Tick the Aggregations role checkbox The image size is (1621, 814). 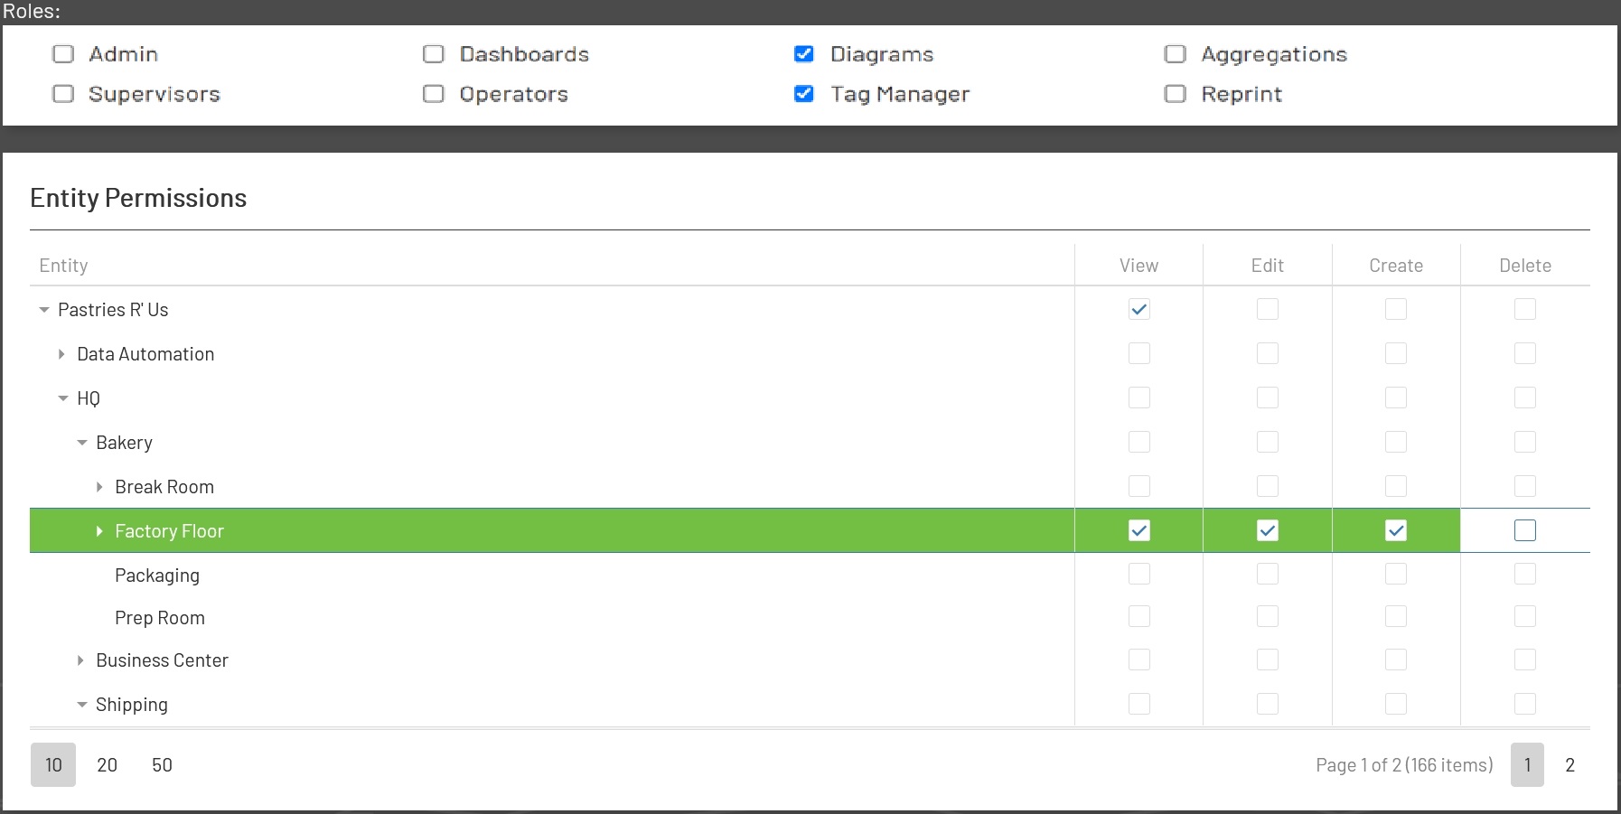click(x=1175, y=54)
